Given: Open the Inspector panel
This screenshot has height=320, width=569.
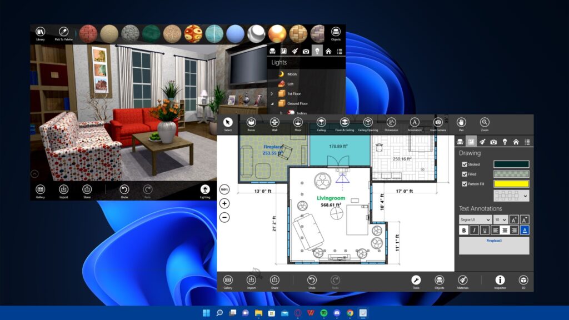Looking at the screenshot, I should (500, 282).
